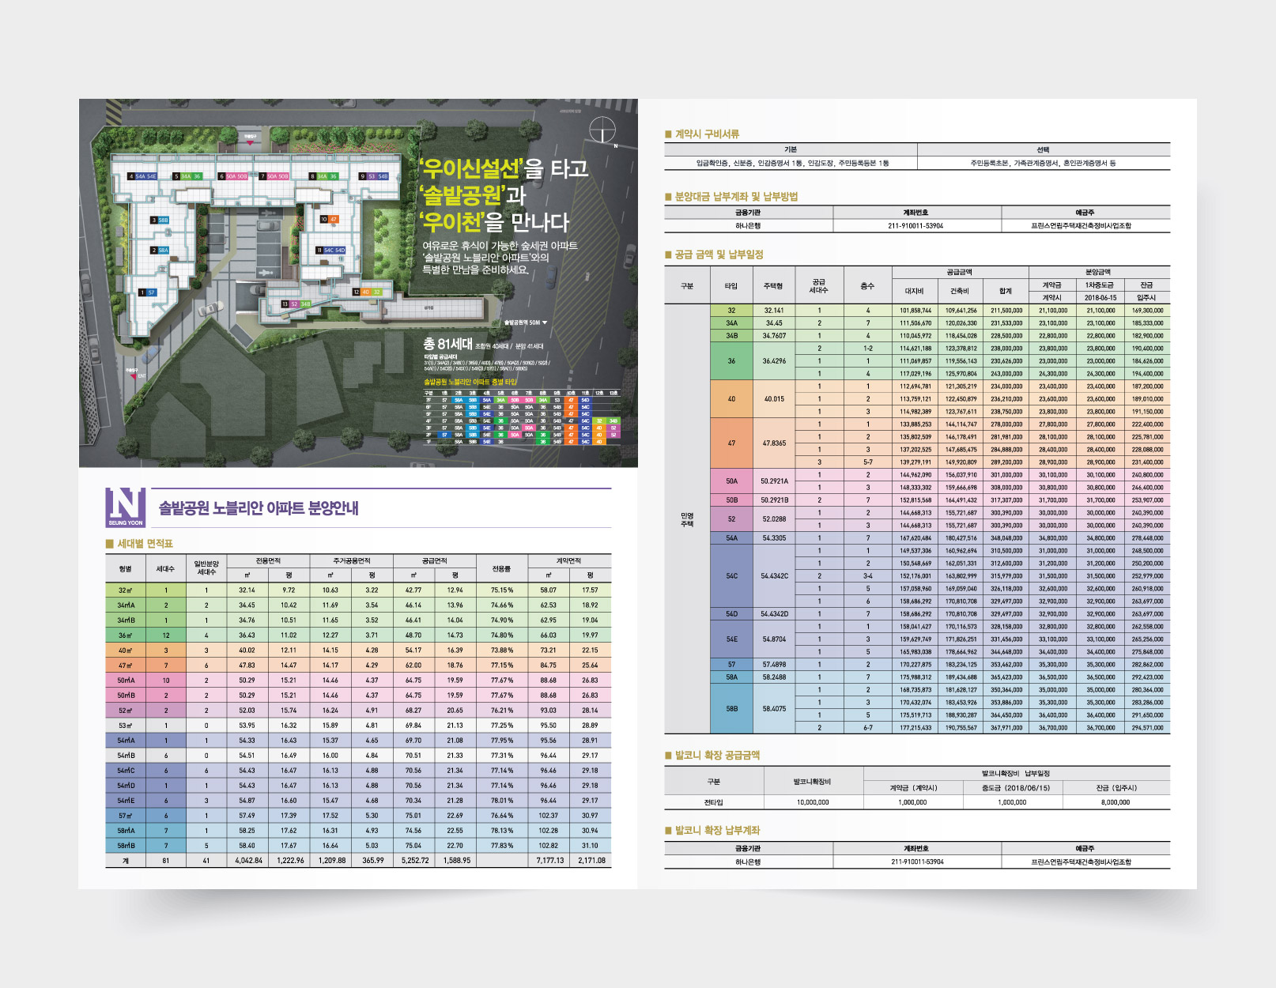Click the total '4,042.84' cell
Viewport: 1276px width, 988px height.
tap(249, 861)
